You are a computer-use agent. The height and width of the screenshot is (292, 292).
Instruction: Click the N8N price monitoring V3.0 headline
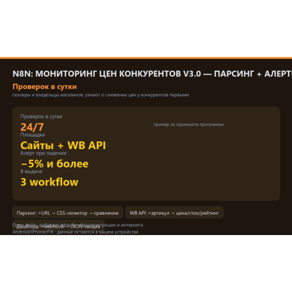click(152, 74)
